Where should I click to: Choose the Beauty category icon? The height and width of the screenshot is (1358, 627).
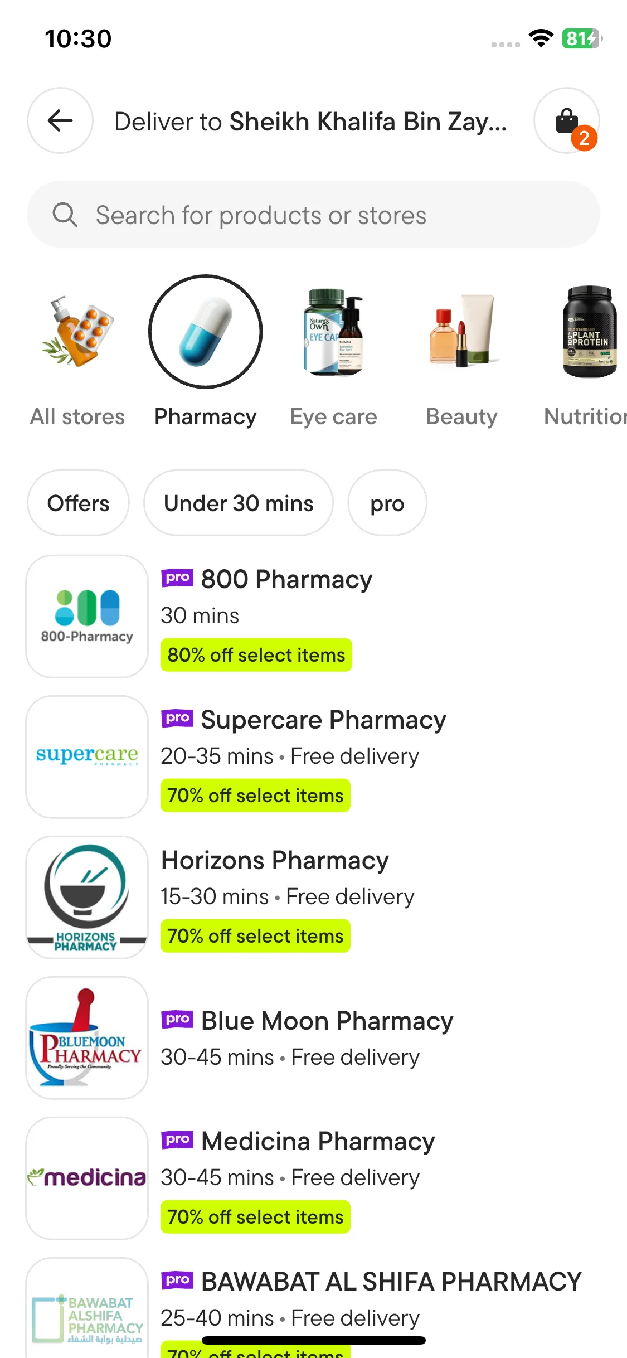[461, 331]
